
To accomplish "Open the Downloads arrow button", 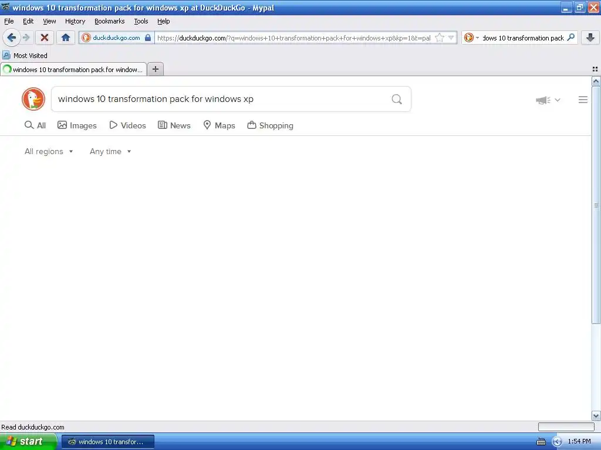I will [590, 37].
